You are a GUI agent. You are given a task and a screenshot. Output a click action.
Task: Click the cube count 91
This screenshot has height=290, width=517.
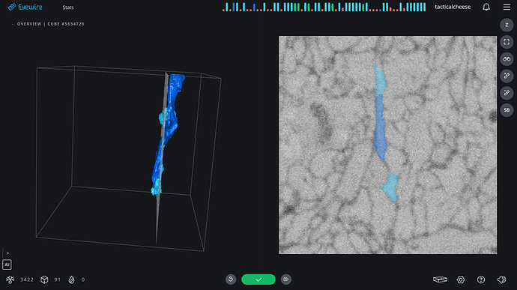[58, 280]
